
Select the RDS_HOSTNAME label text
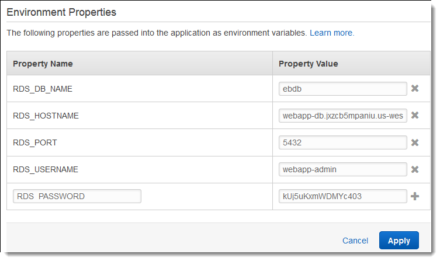point(46,116)
